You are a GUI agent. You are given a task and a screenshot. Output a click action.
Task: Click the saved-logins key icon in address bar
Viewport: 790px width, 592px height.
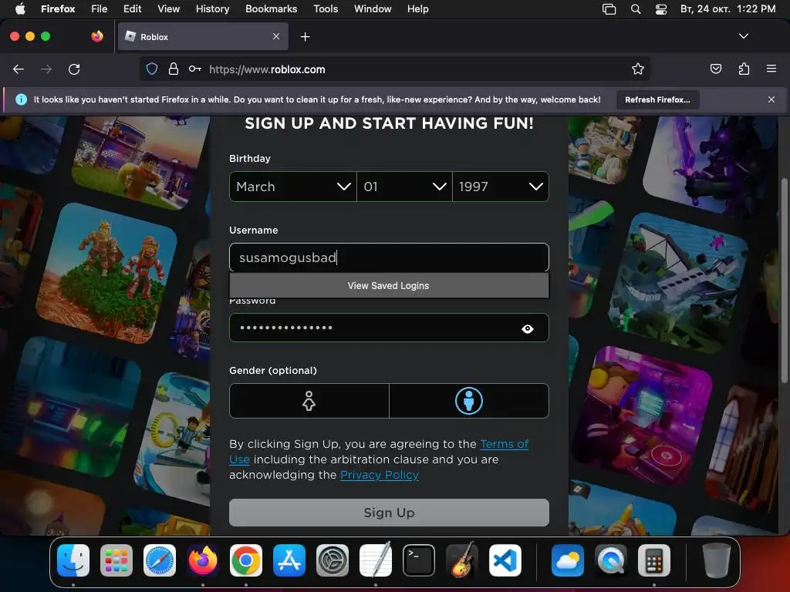coord(195,69)
